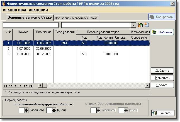Open Шаблоны templates button

[x=162, y=32]
